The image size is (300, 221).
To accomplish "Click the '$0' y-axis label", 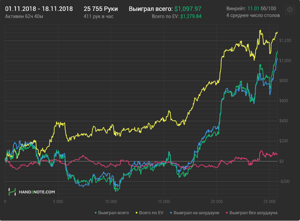I will (281, 161).
